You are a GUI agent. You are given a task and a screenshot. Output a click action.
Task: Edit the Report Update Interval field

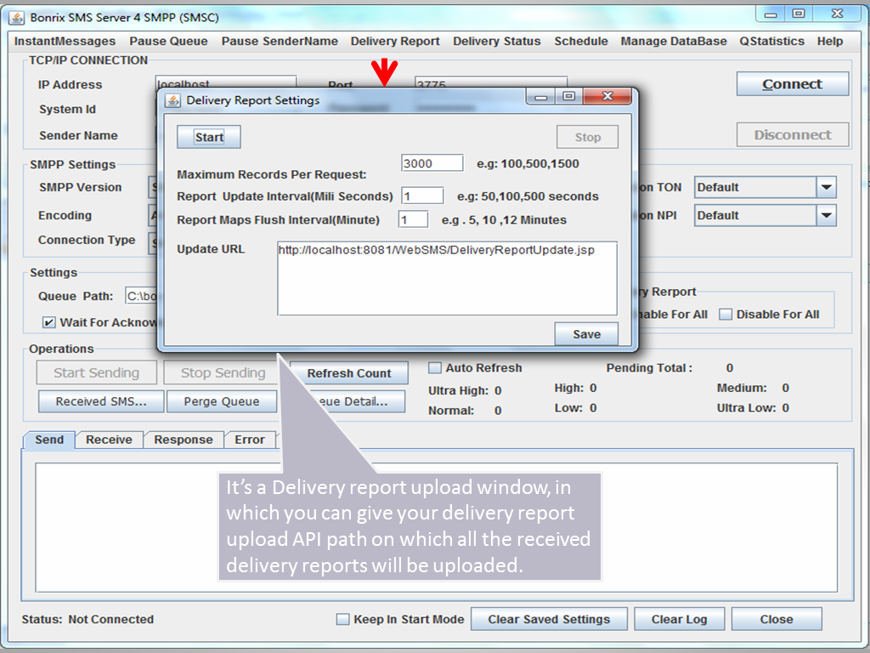pos(422,196)
